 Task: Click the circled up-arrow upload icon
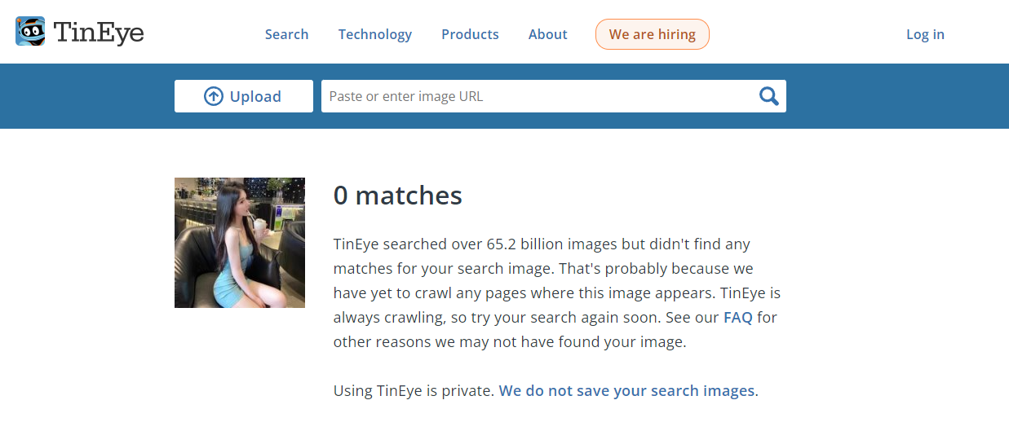click(x=214, y=96)
